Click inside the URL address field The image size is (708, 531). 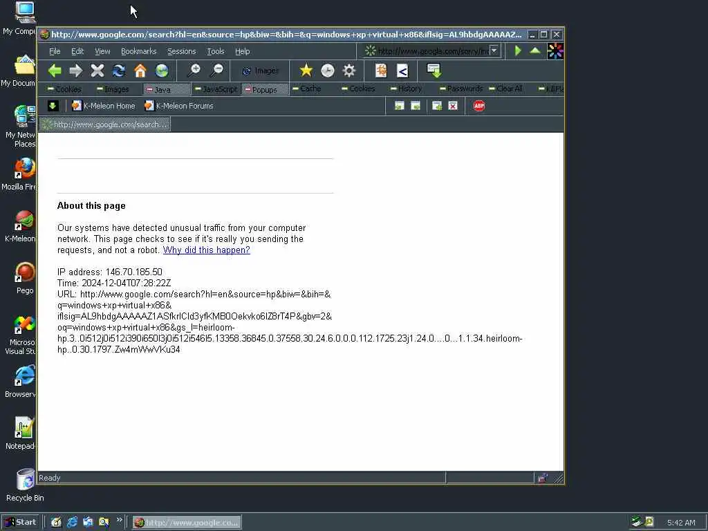(433, 51)
